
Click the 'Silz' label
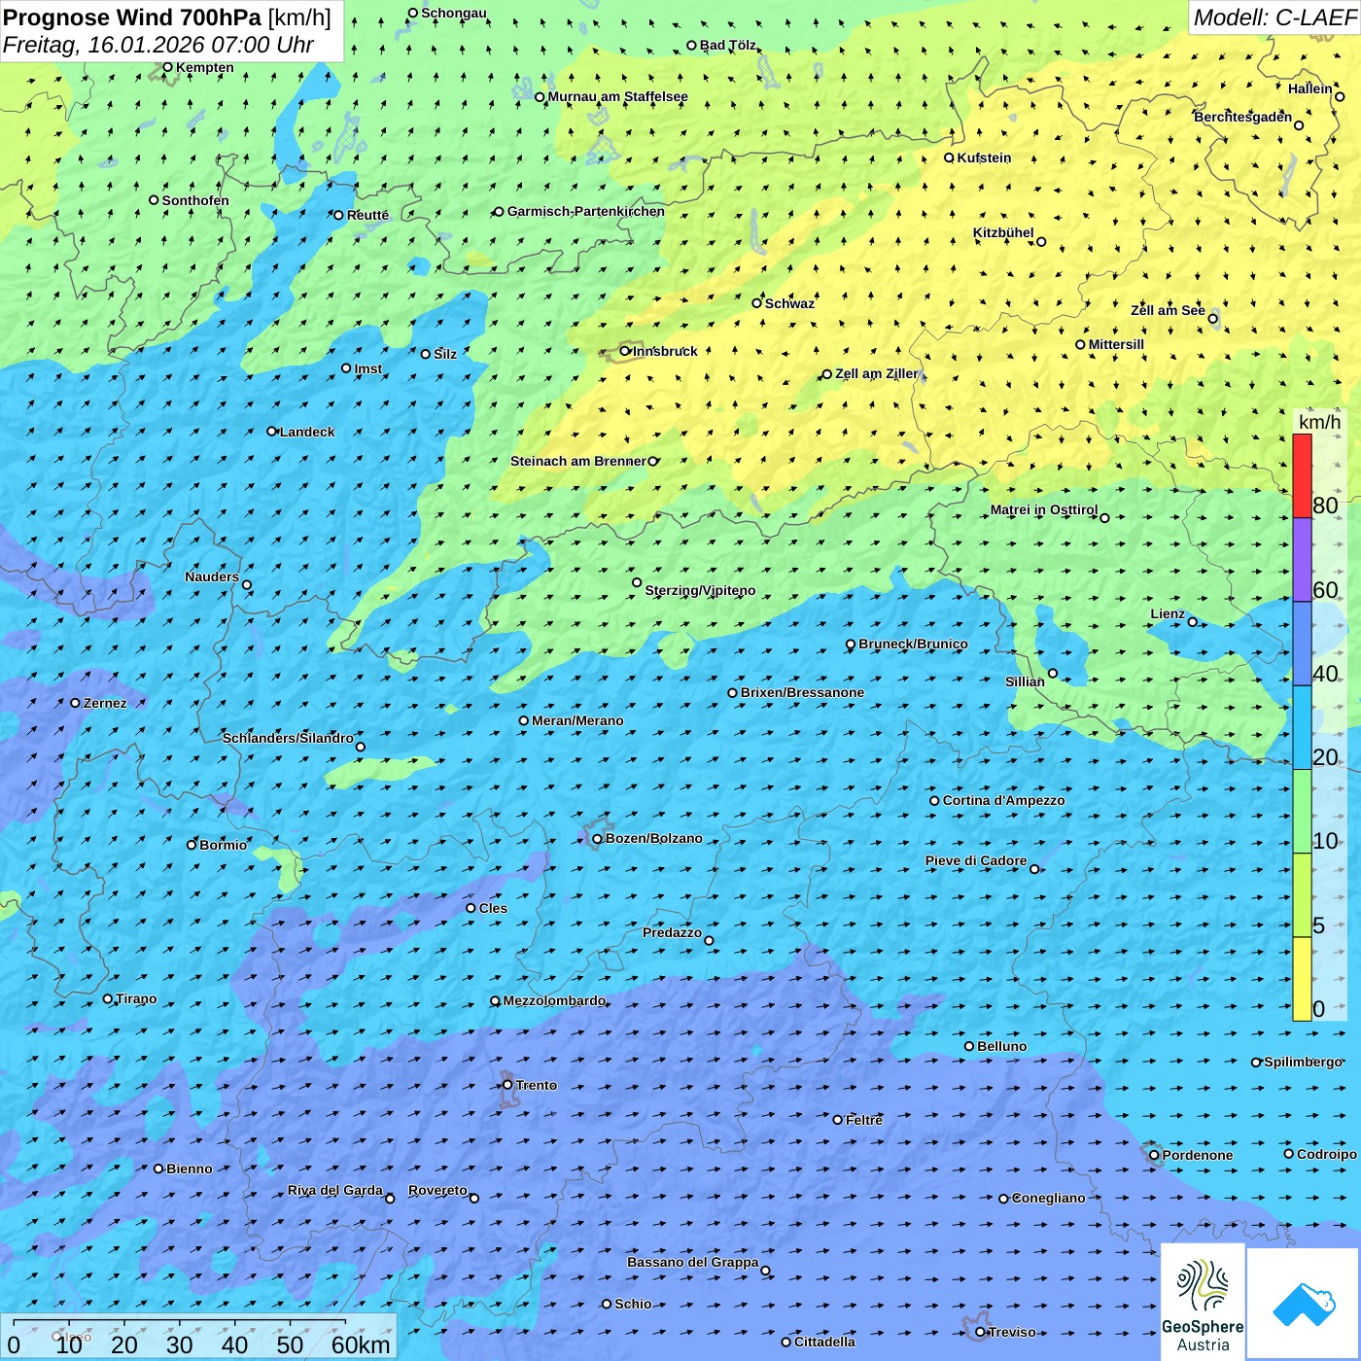444,354
